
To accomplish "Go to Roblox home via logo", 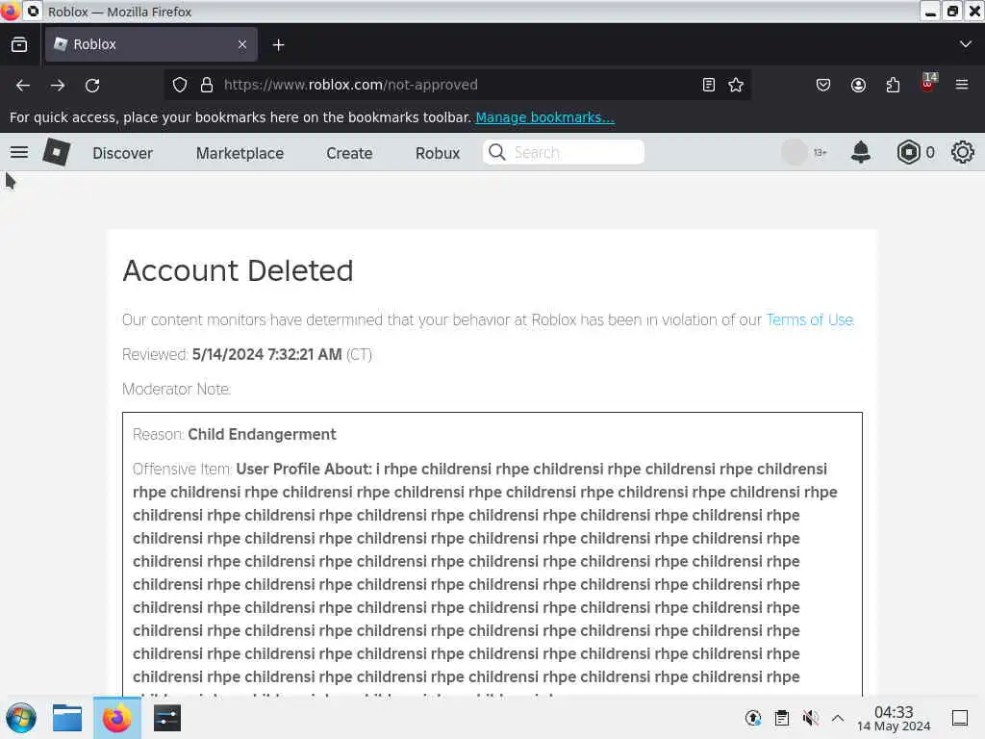I will 57,152.
